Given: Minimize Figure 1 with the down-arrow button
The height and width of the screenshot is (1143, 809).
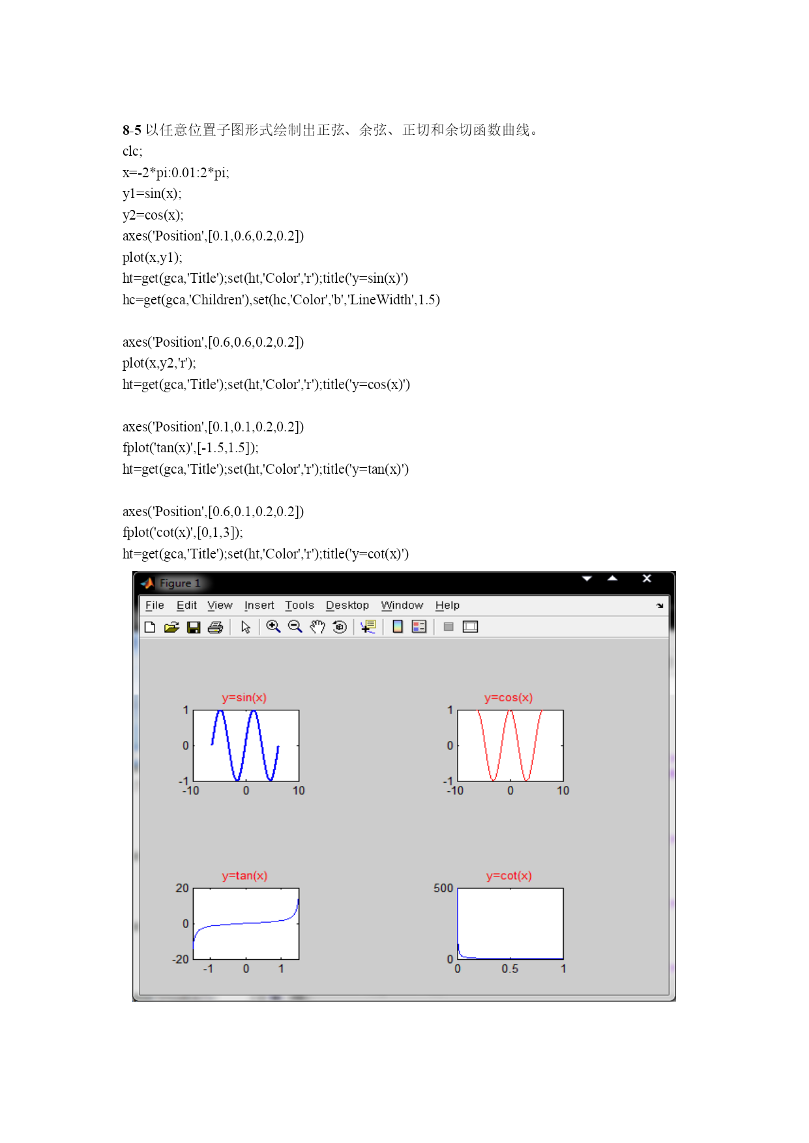Looking at the screenshot, I should click(587, 579).
